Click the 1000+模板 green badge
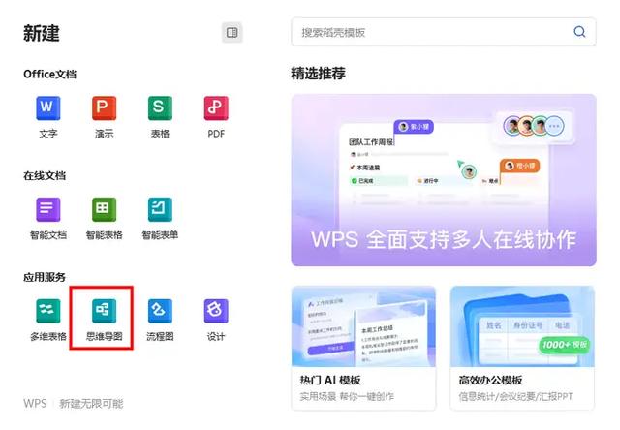The width and height of the screenshot is (620, 430). (565, 345)
